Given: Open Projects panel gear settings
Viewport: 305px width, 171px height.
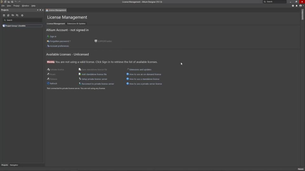Looking at the screenshot, I should pos(22,15).
